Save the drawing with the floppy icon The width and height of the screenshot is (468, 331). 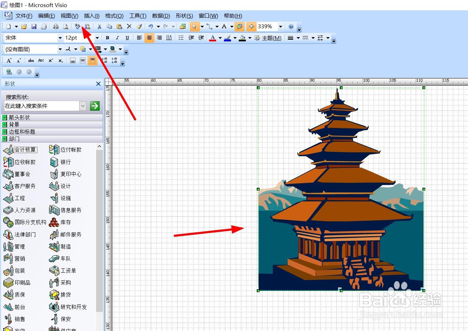coord(34,27)
